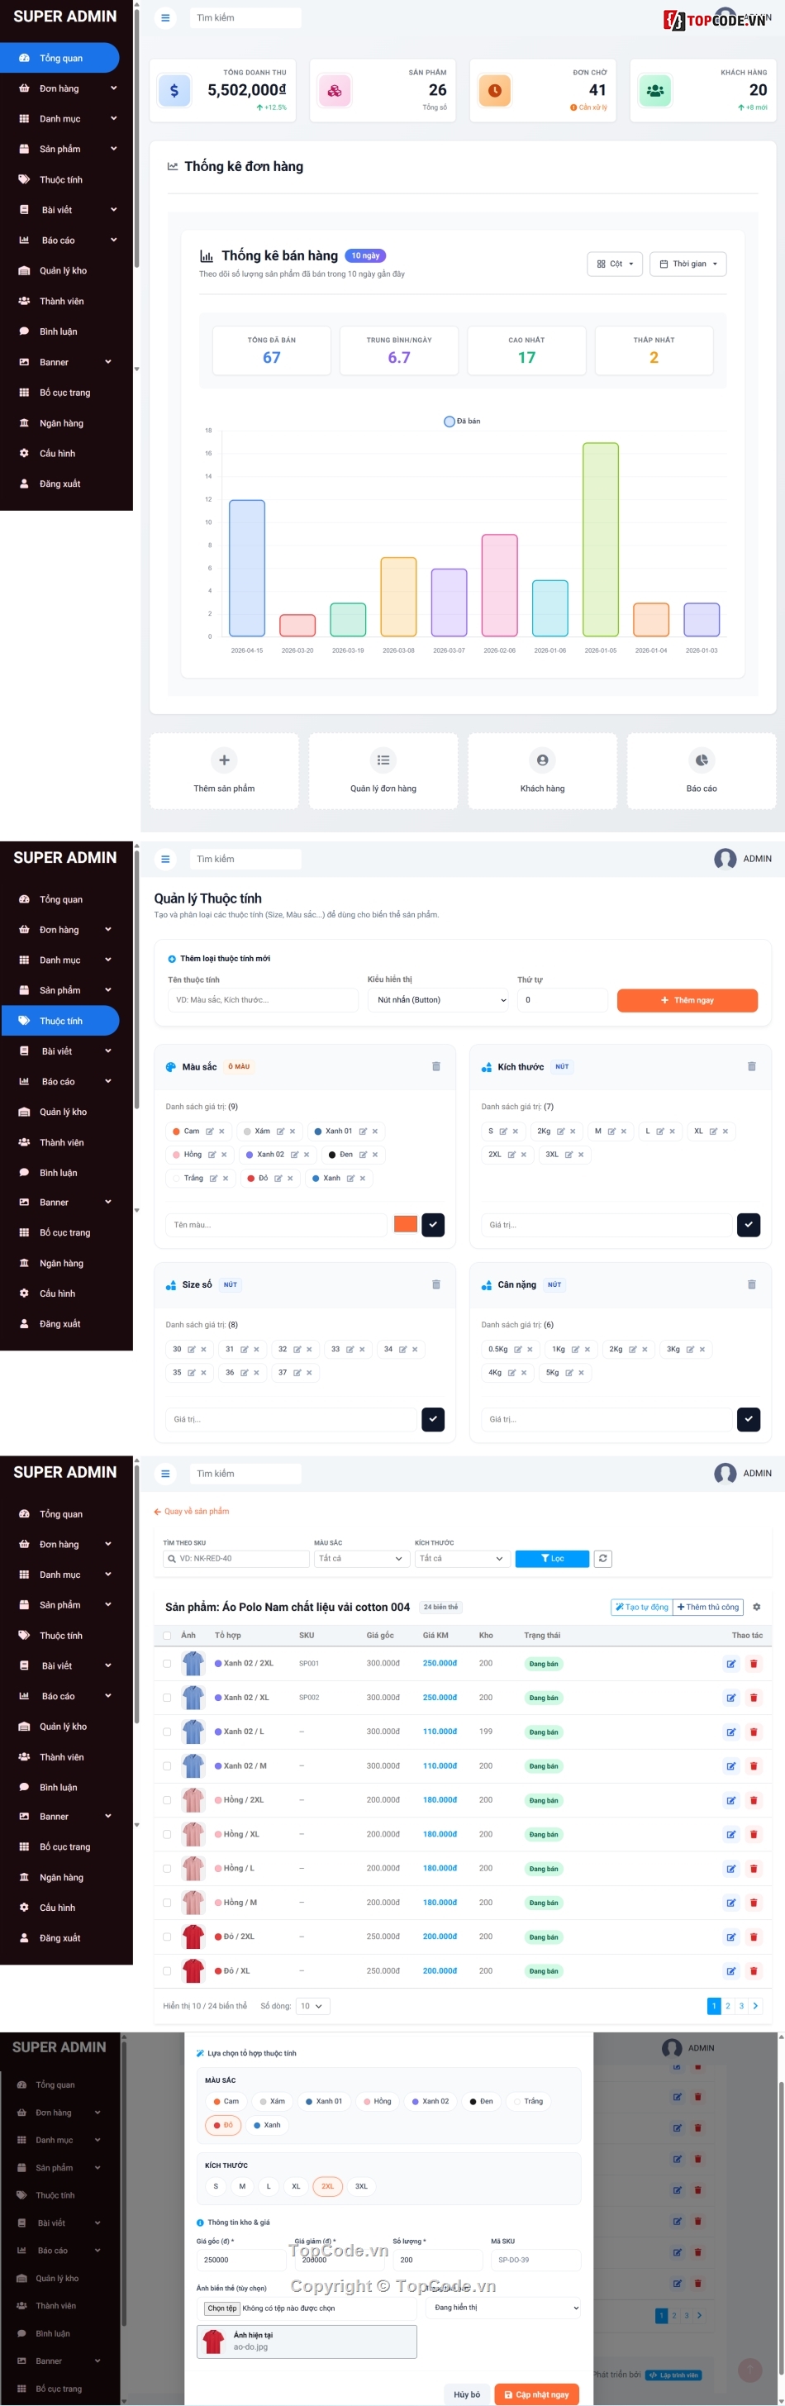
Task: Open Quản lý kho in dashboard screen sidebar
Action: coord(64,271)
